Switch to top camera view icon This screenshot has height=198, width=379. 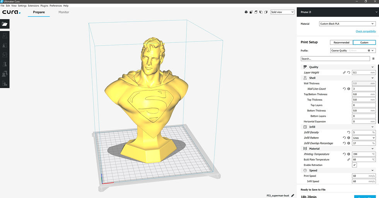click(x=256, y=12)
